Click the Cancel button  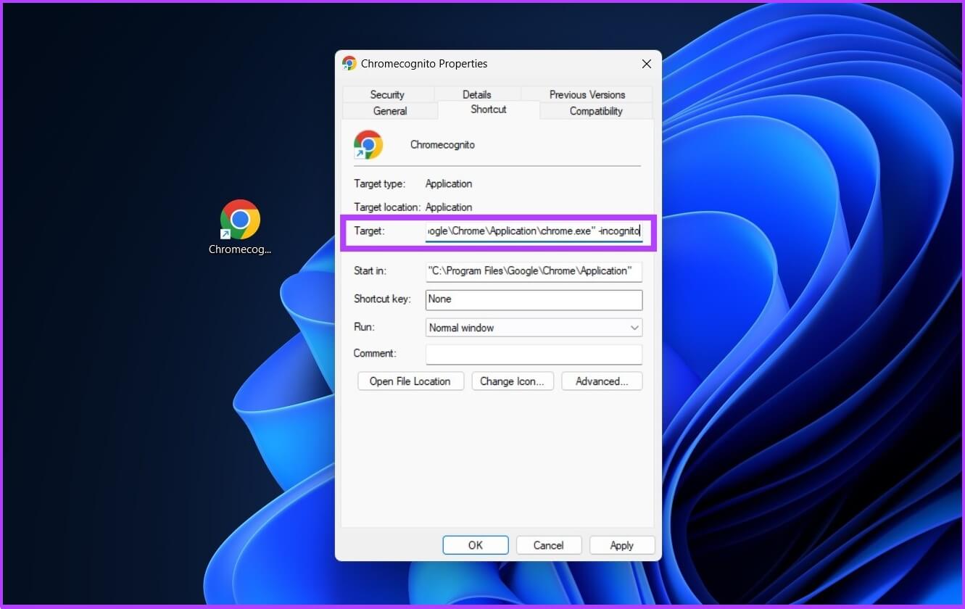[x=549, y=545]
